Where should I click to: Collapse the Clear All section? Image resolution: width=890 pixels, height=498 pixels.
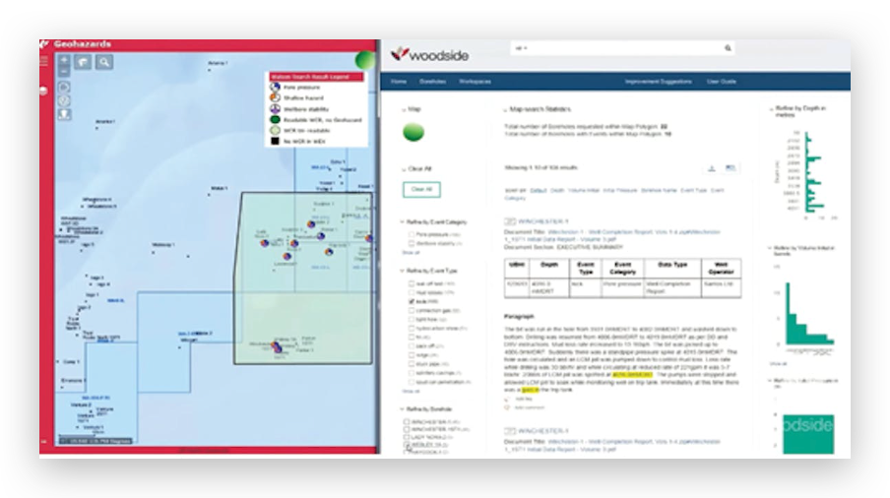404,169
